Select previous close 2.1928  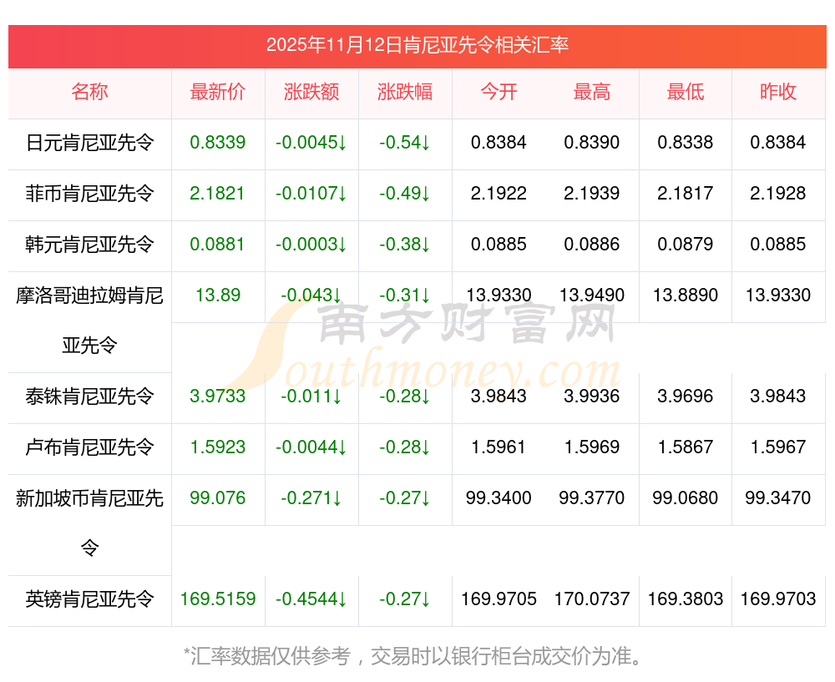(x=778, y=194)
